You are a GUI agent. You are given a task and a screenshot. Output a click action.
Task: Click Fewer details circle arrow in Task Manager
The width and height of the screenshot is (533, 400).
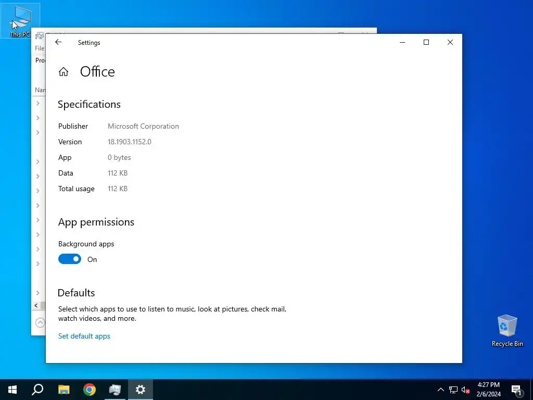pyautogui.click(x=40, y=322)
